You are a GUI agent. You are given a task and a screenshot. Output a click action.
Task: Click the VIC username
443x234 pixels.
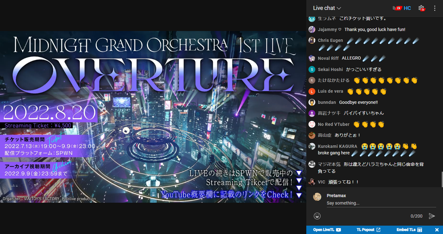[x=322, y=182]
